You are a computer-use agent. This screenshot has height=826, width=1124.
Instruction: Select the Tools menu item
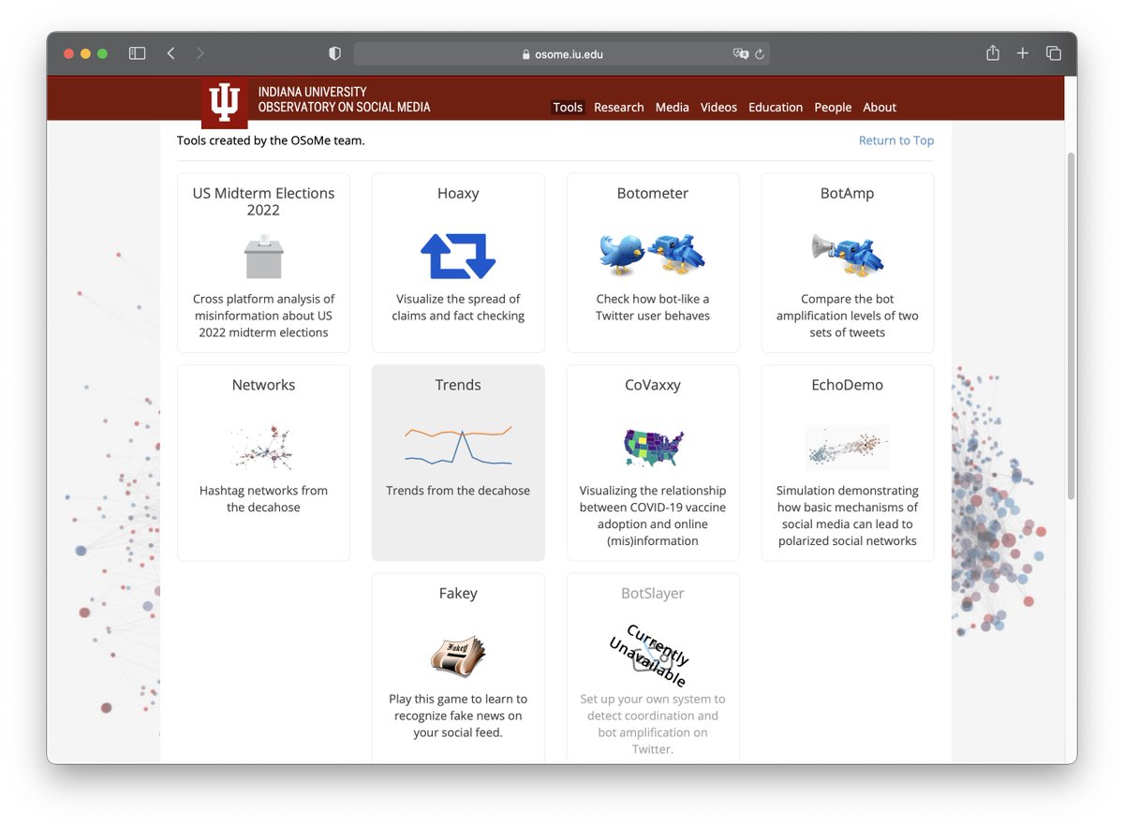[568, 107]
